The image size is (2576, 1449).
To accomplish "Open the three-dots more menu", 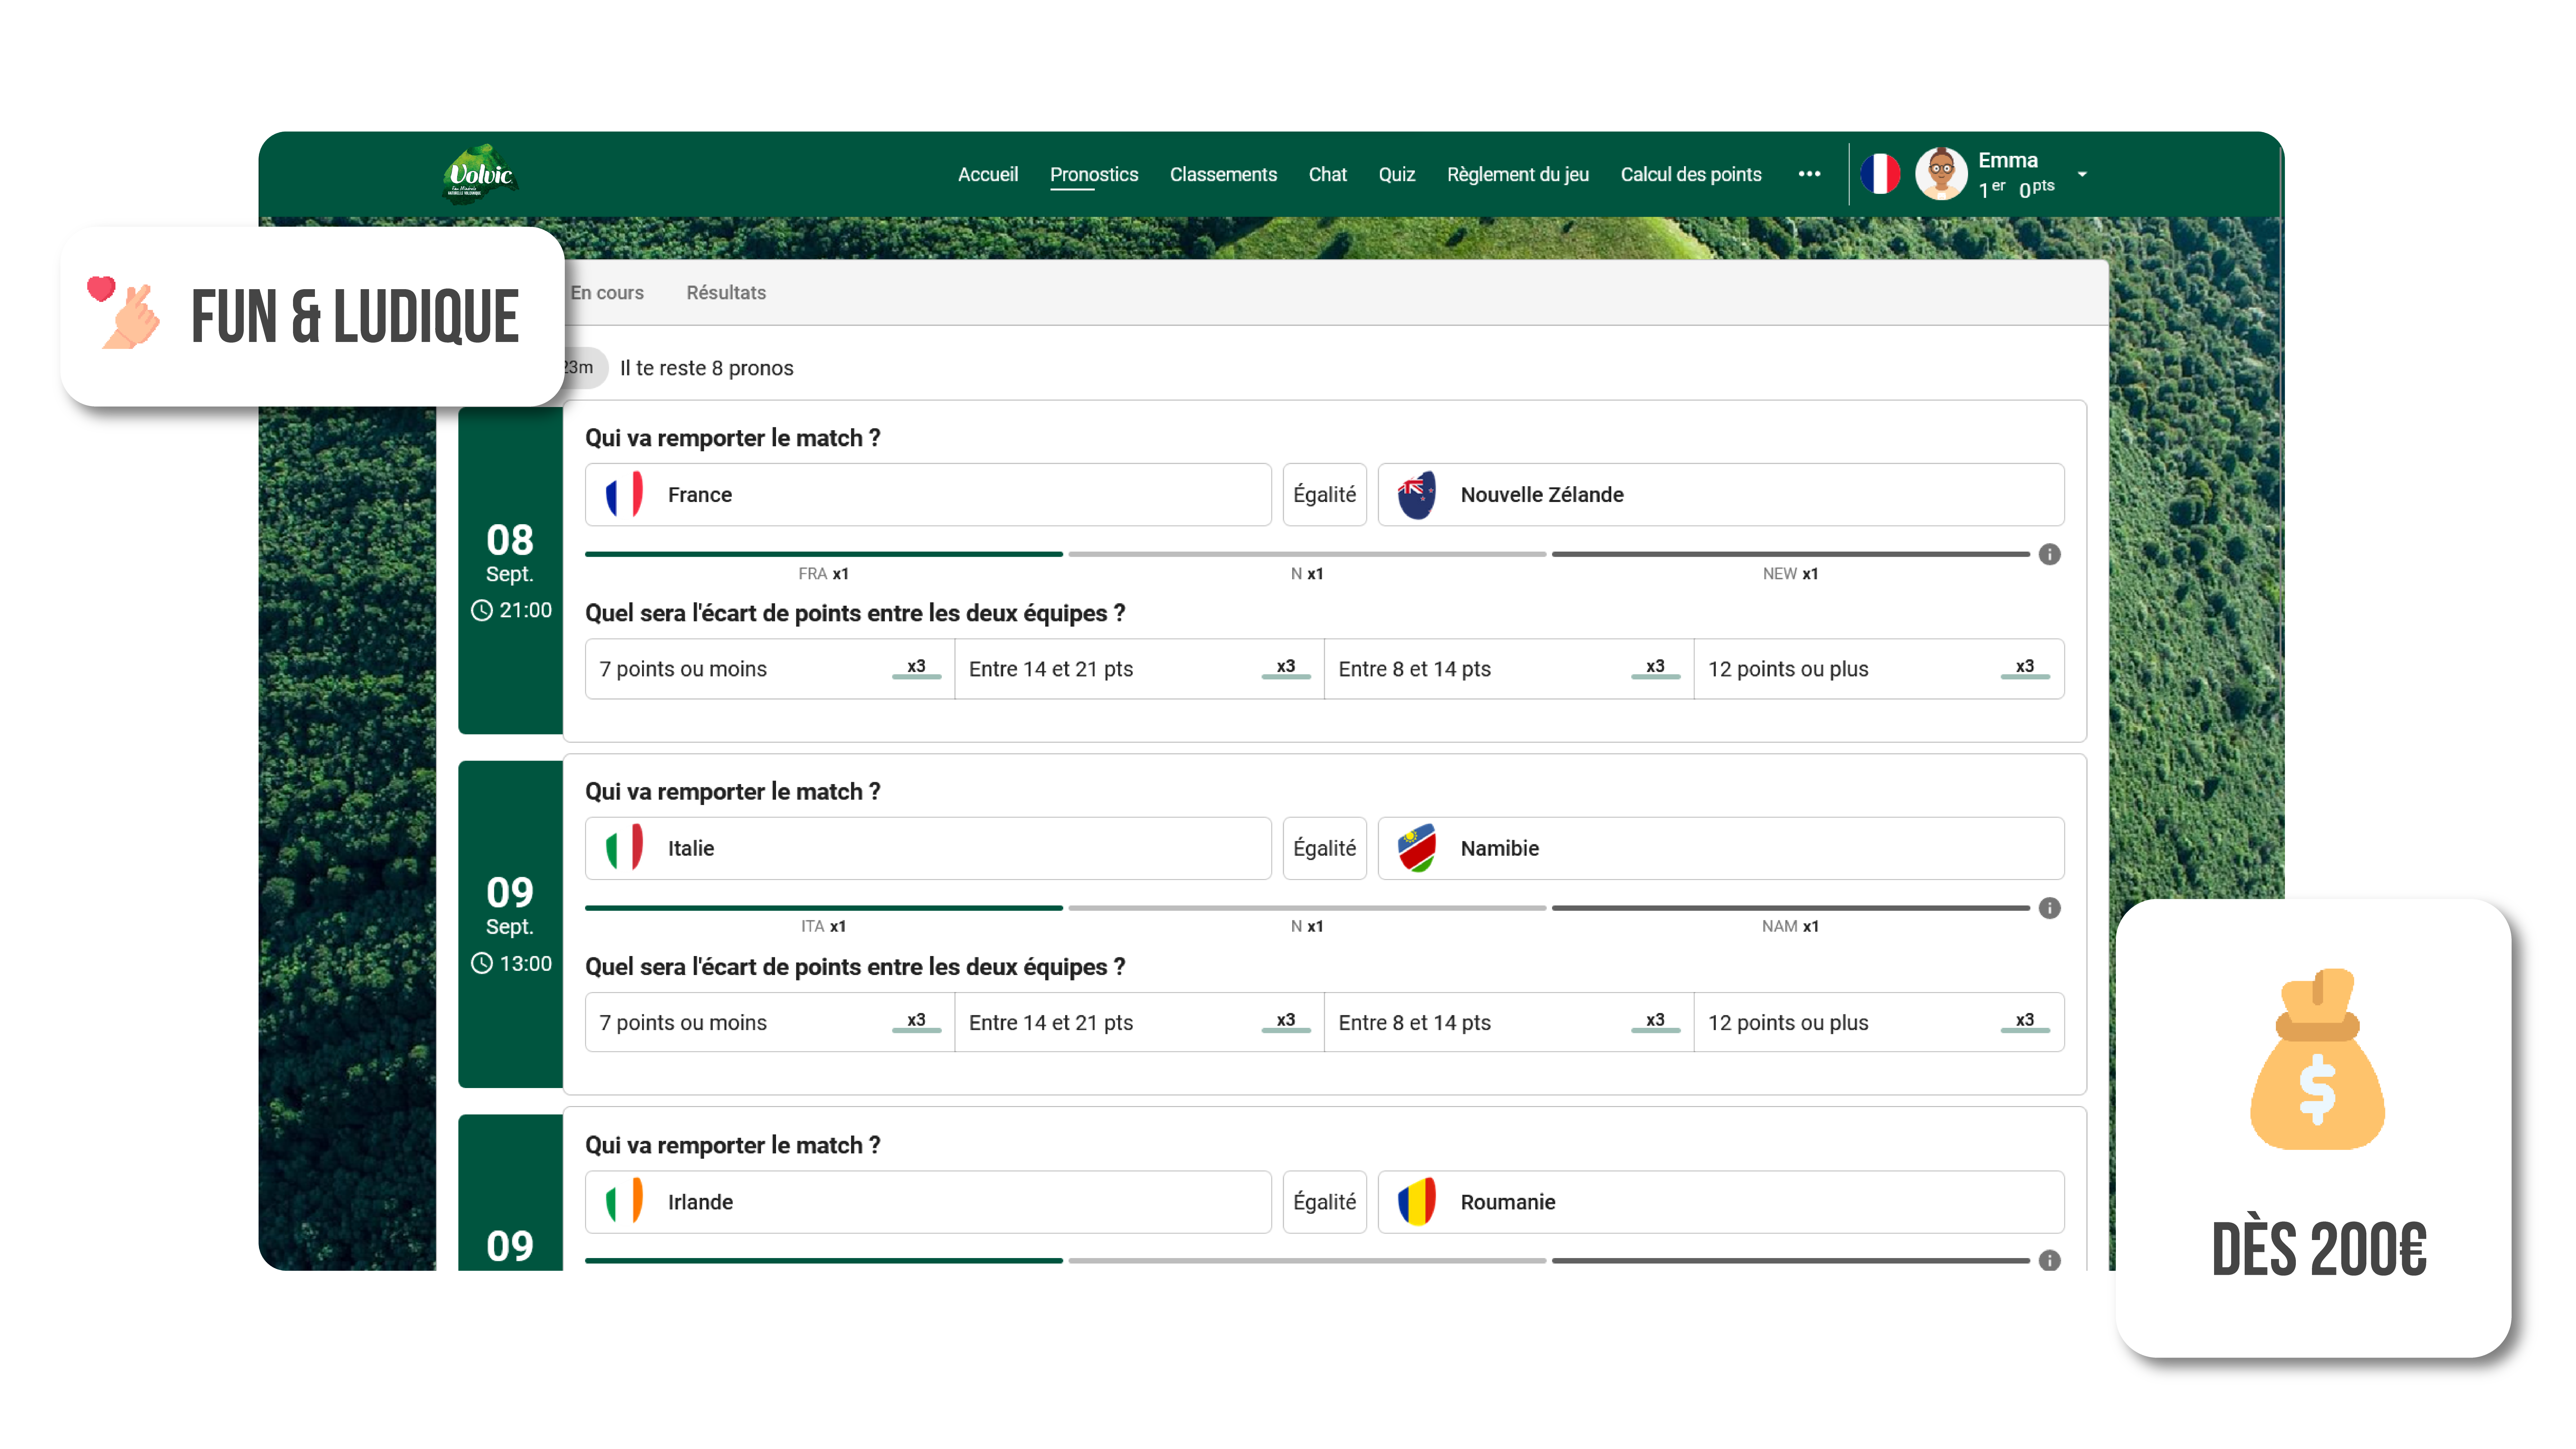I will tap(1809, 174).
